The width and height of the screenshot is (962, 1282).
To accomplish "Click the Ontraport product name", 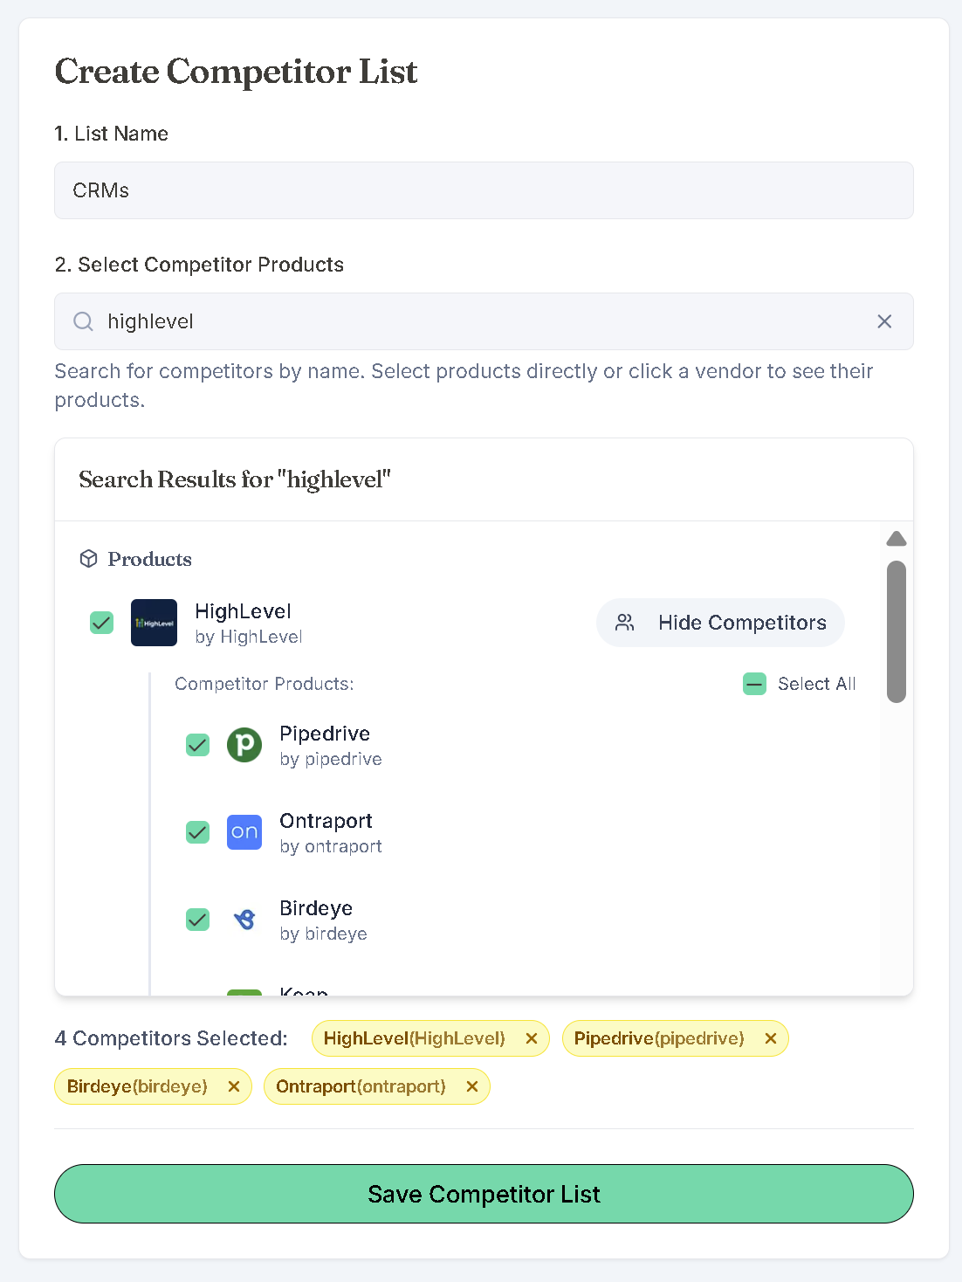I will pos(326,821).
